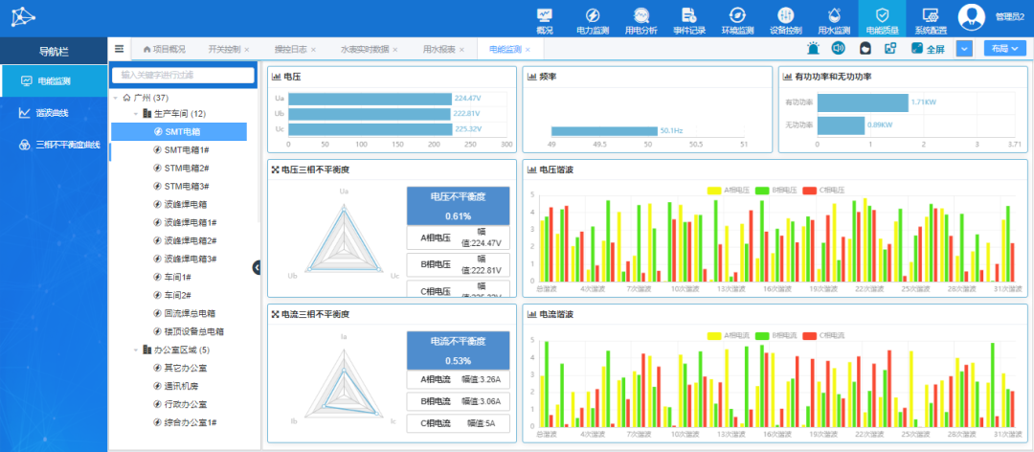1034x452 pixels.
Task: Collapse the 办公室区域 (5) tree node
Action: [x=136, y=350]
